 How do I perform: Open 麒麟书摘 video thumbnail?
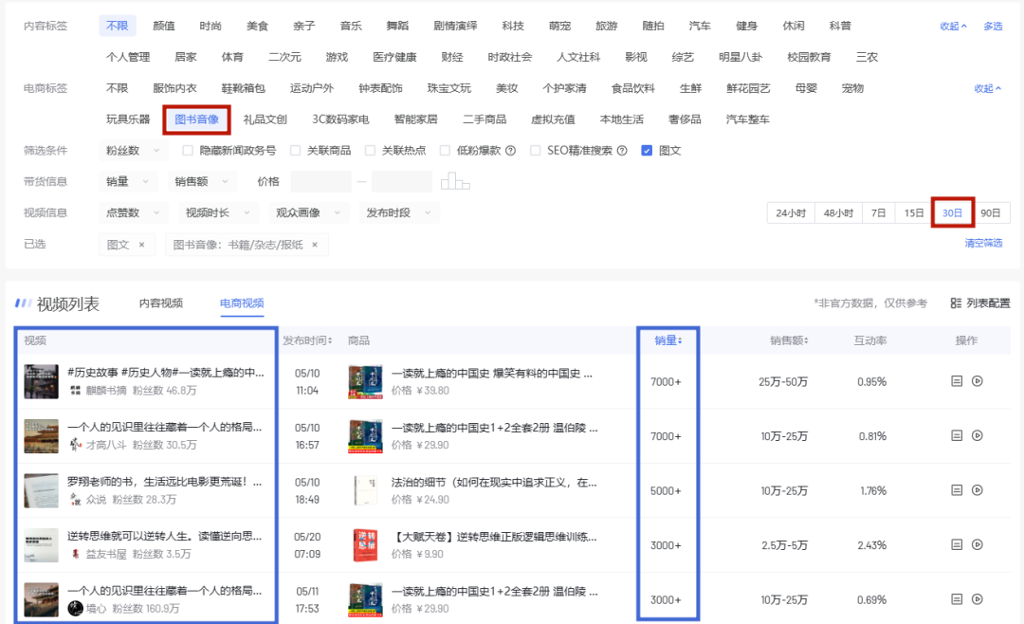[x=41, y=381]
